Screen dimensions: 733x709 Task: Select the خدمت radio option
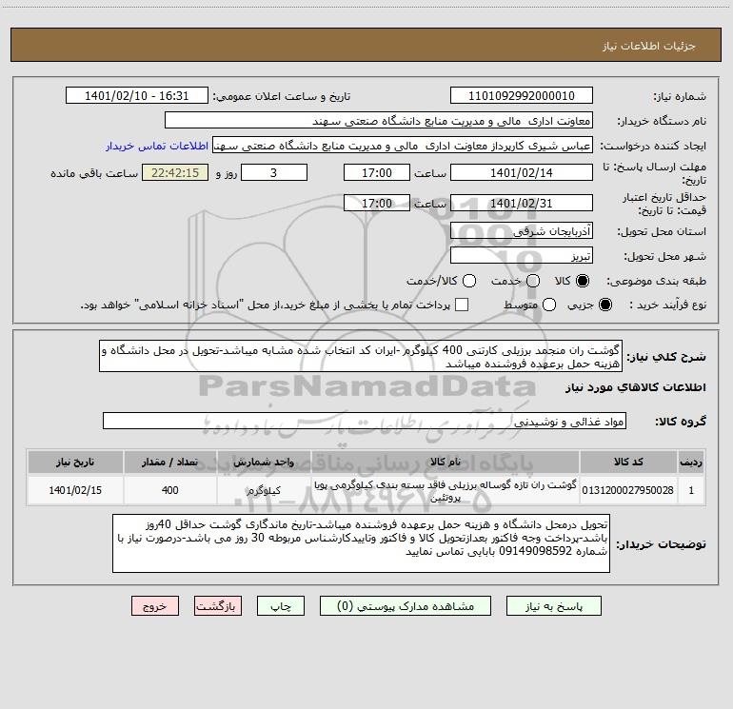tap(533, 281)
